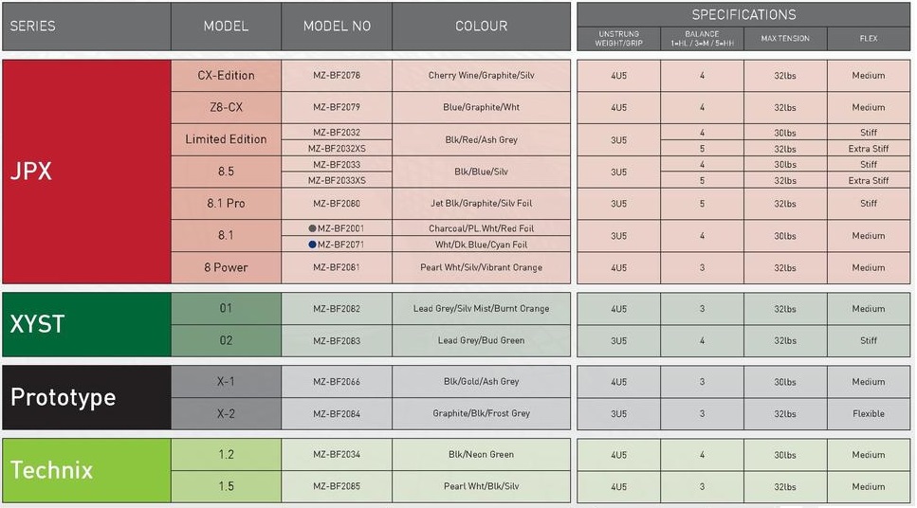Click the SPECIFICATIONS header
Screen dimensions: 917x508
point(743,14)
